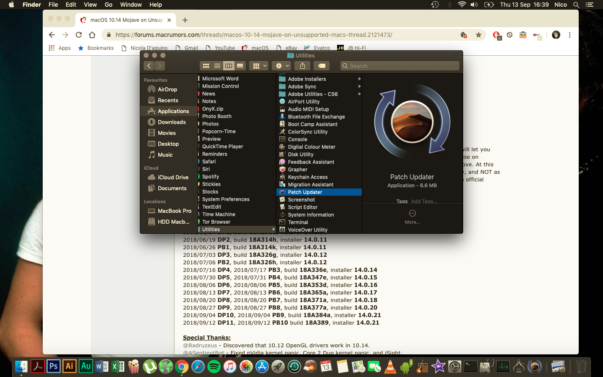Expand the Adobe Sync folder

359,86
